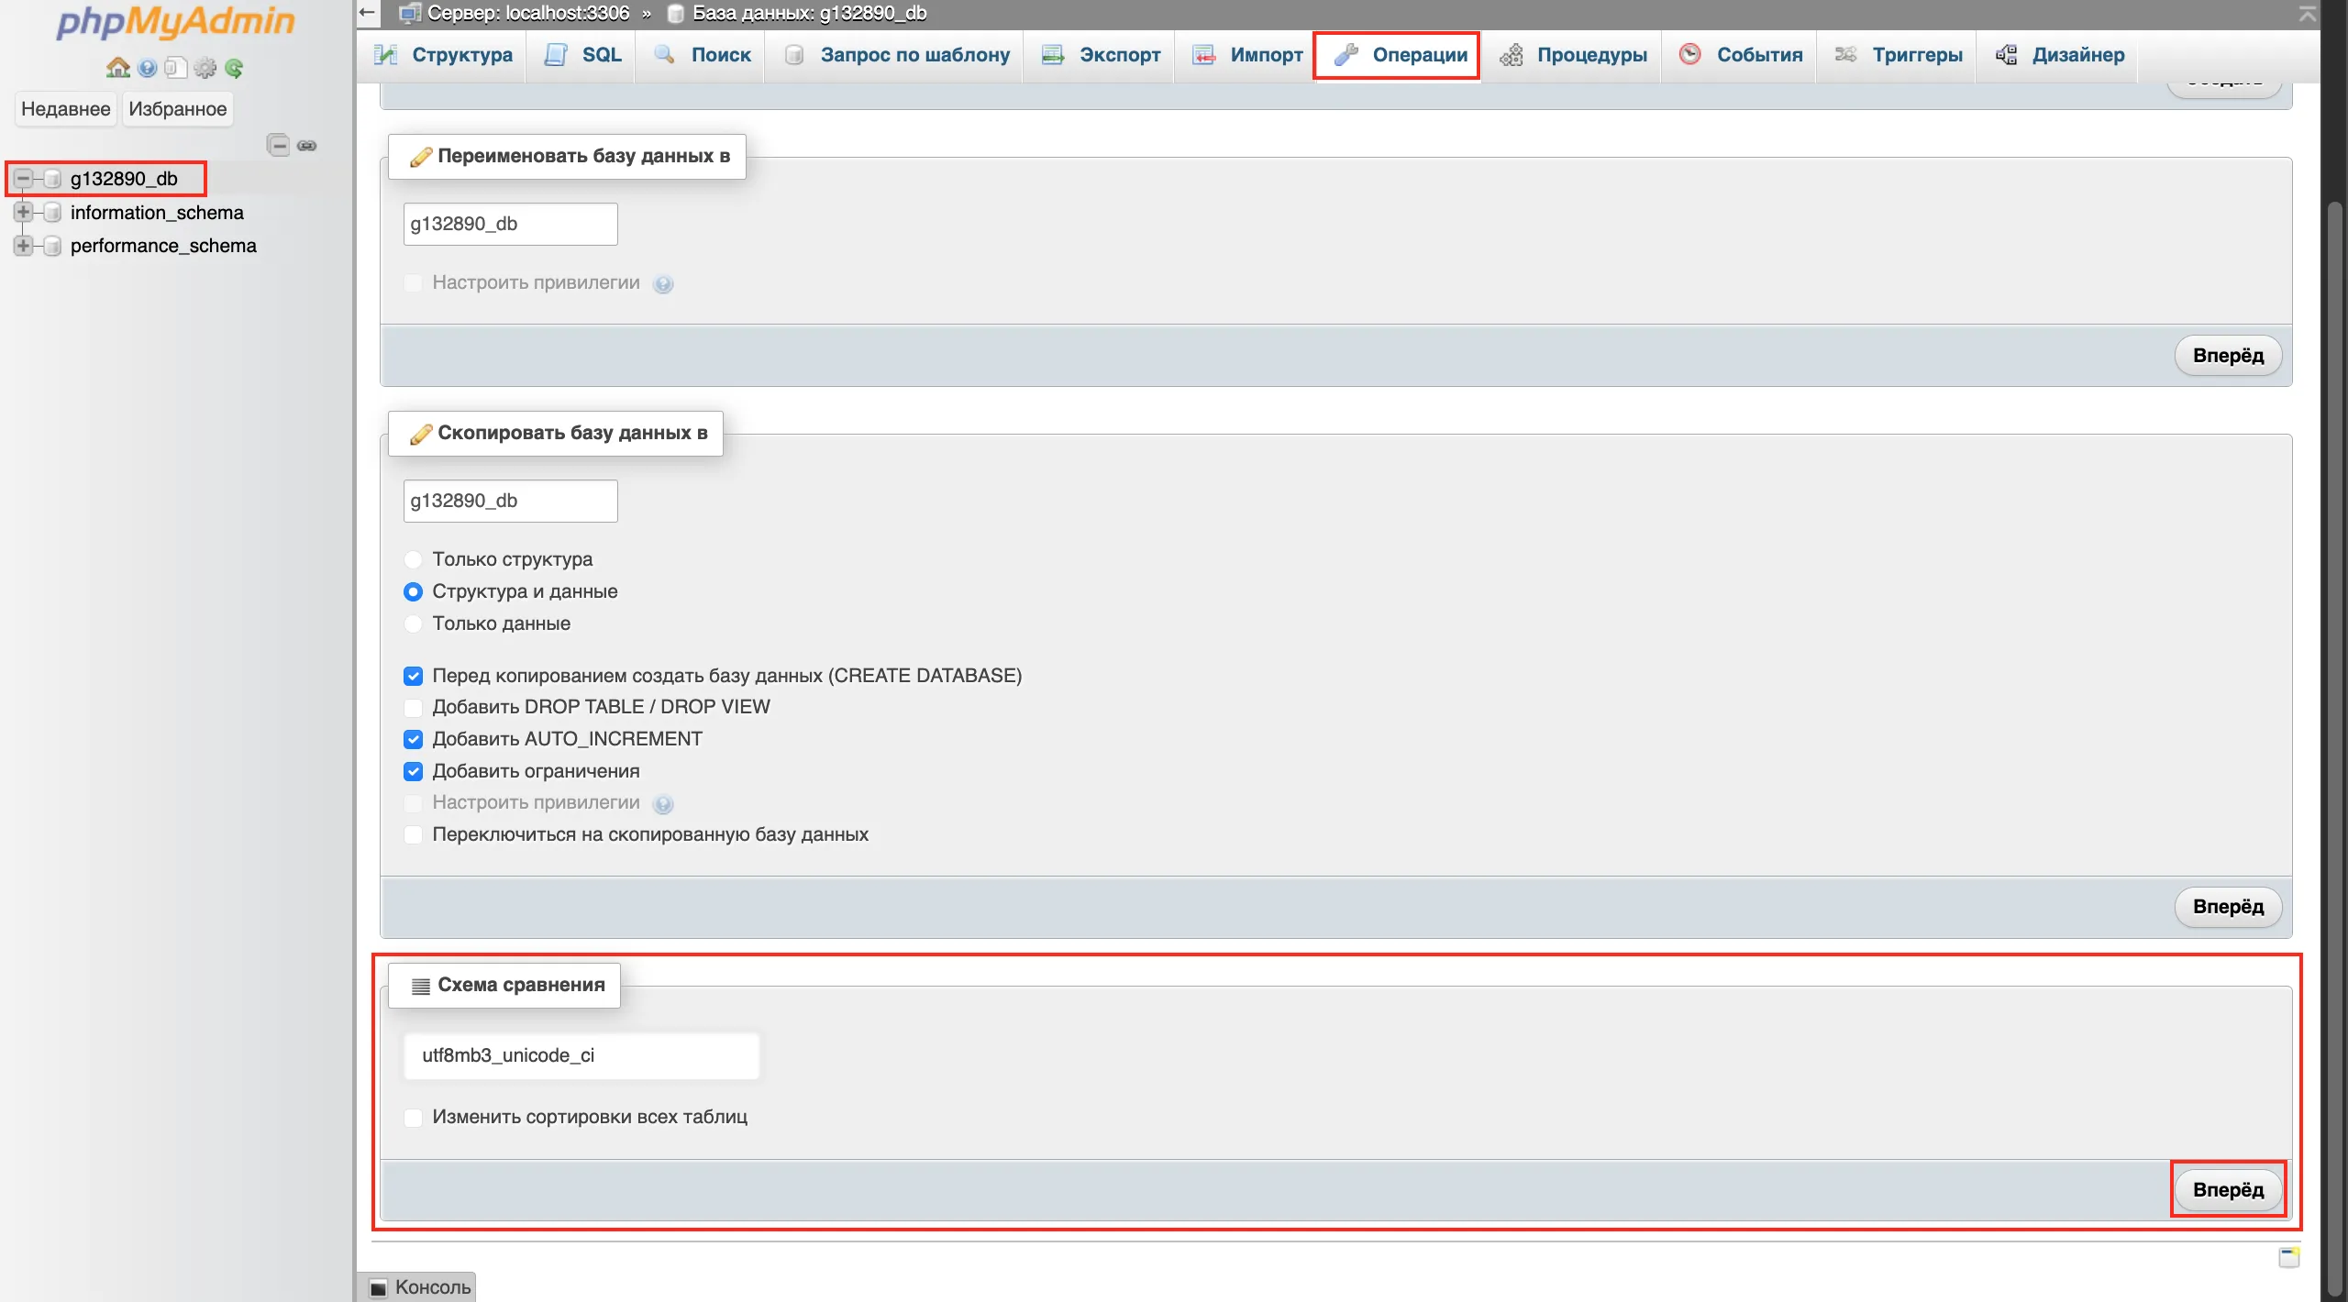Check 'Изменить сортировки всех таблиц' box

pyautogui.click(x=413, y=1118)
